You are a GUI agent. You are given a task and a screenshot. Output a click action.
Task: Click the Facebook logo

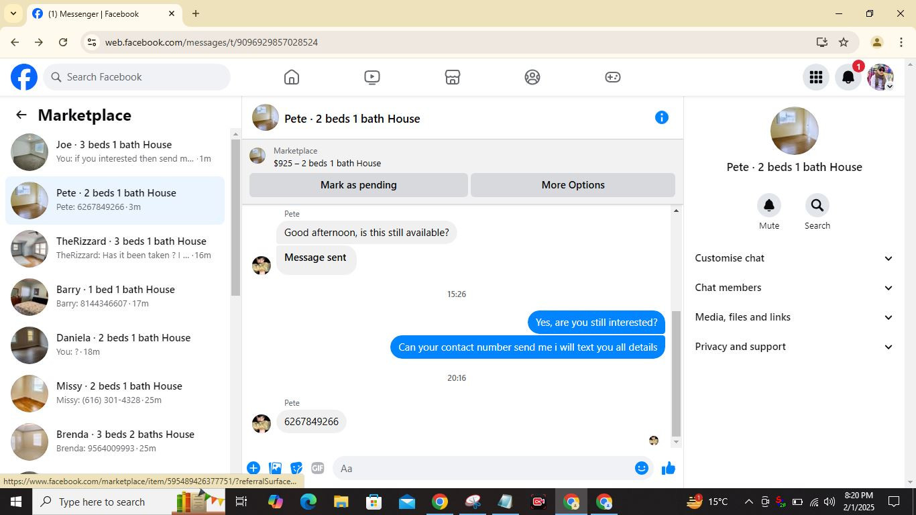pos(24,77)
